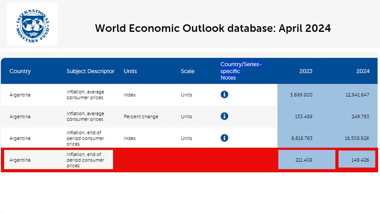Click the Country/Series-specific Notes header
The image size is (380, 213).
241,71
